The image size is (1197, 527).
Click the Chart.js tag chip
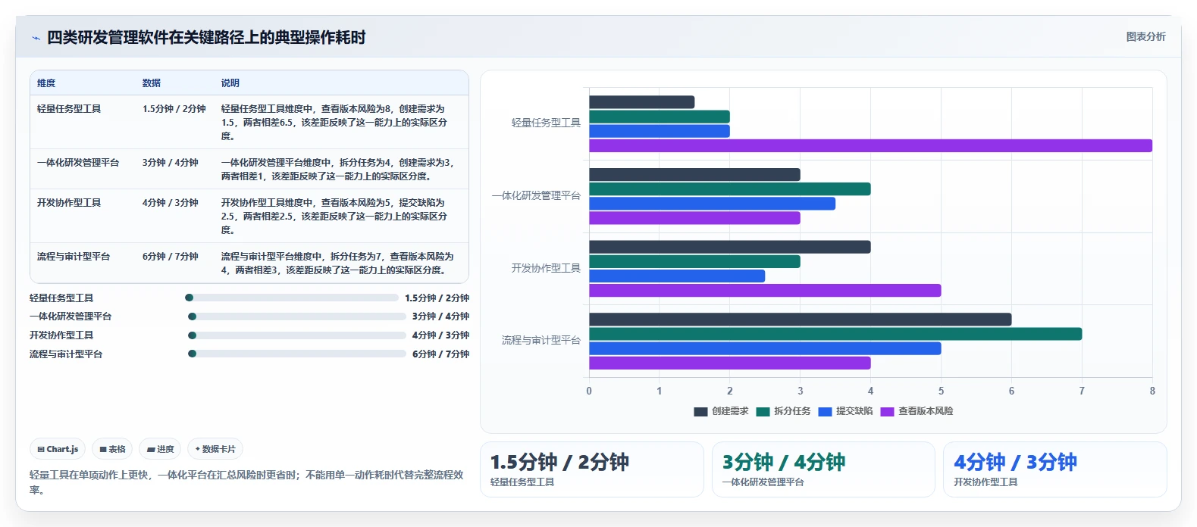point(58,449)
